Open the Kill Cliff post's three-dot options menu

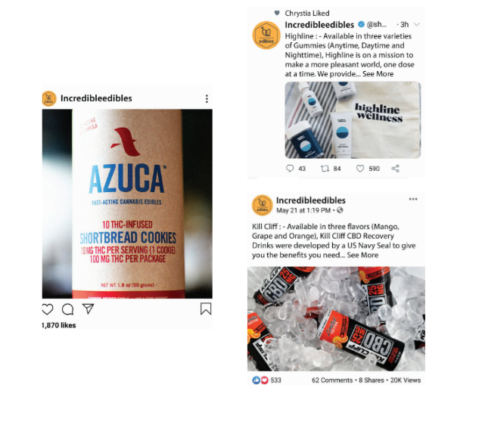coord(413,199)
